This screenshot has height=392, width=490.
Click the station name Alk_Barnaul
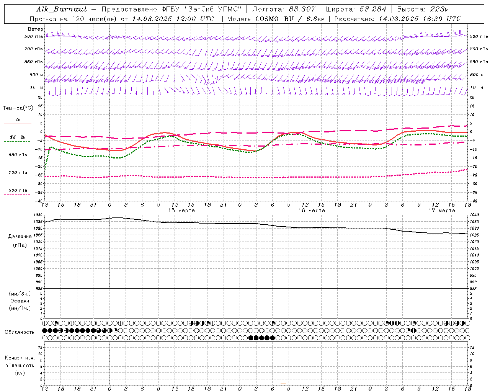click(62, 9)
